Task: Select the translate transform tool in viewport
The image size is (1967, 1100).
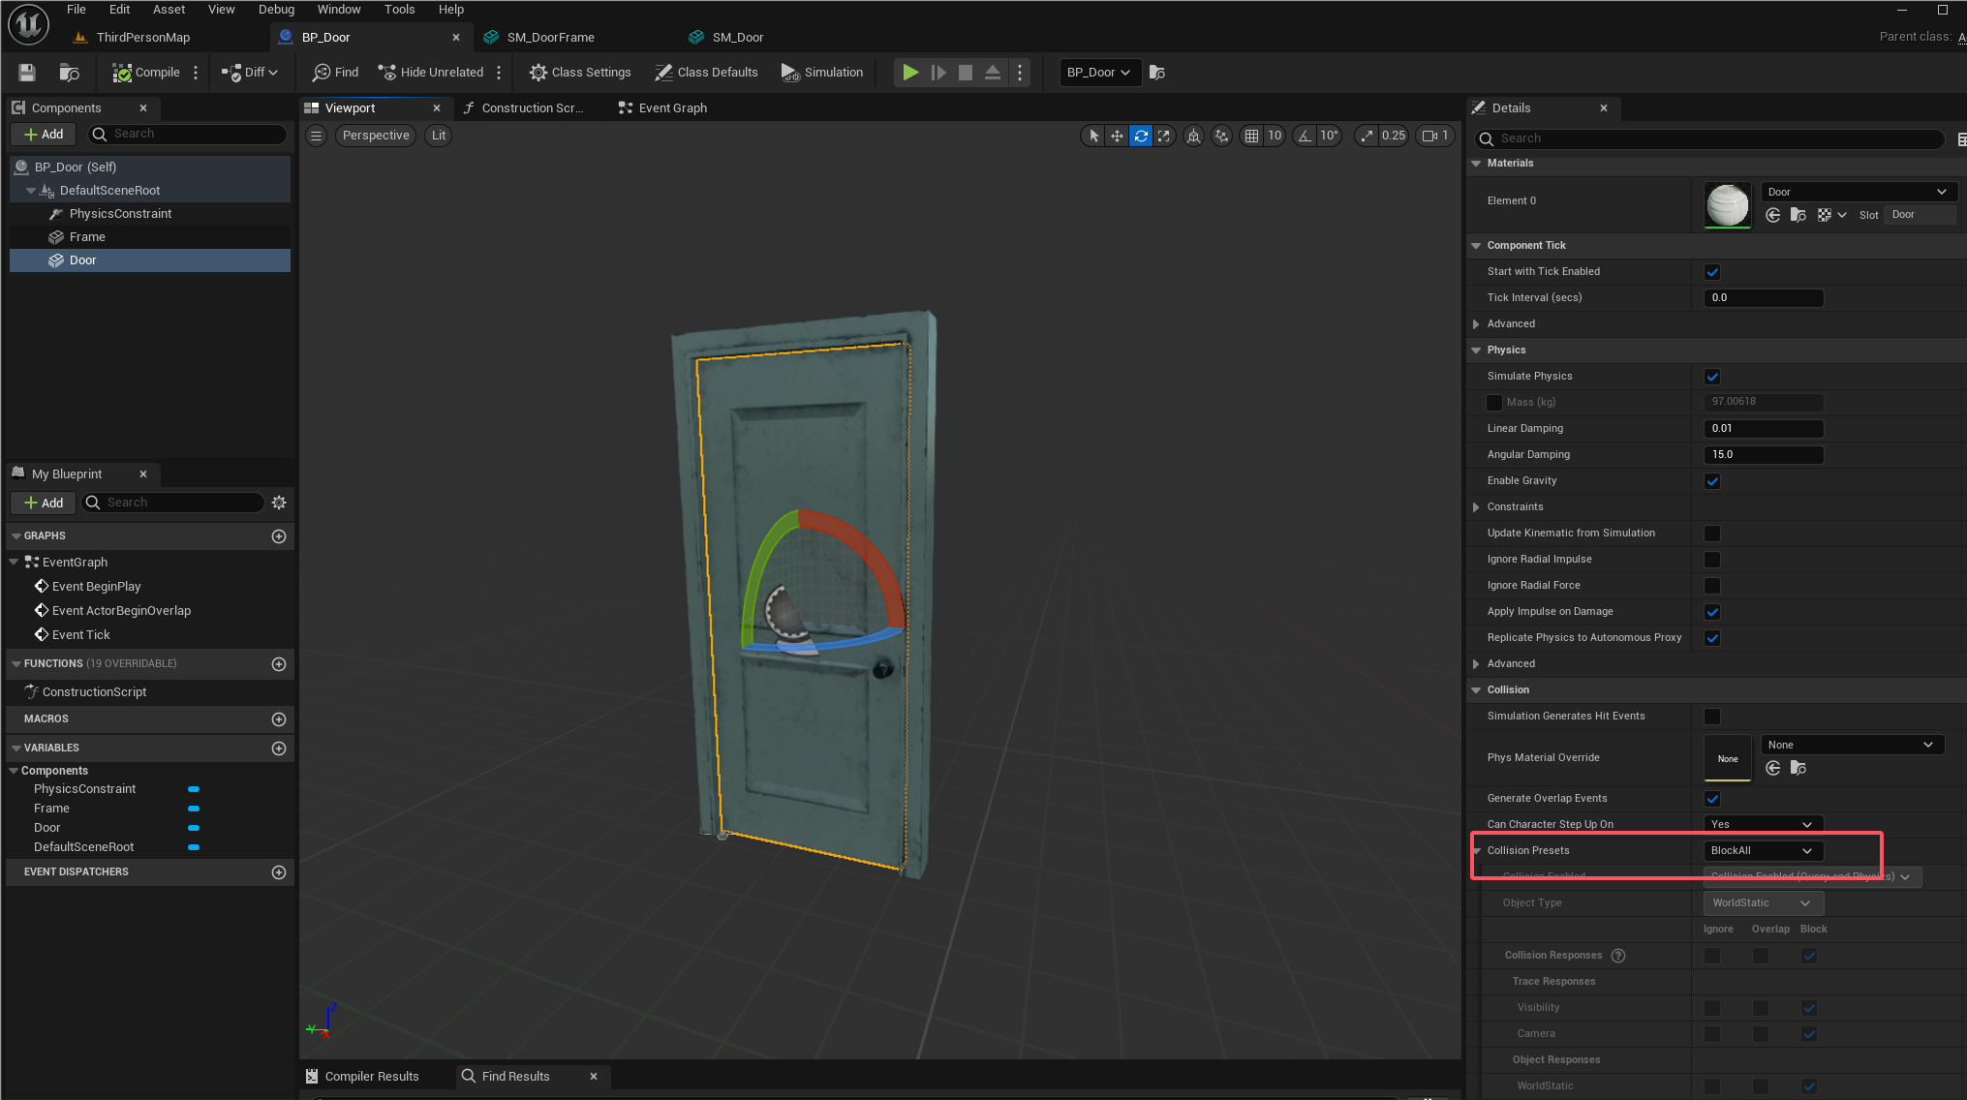Action: [1117, 136]
